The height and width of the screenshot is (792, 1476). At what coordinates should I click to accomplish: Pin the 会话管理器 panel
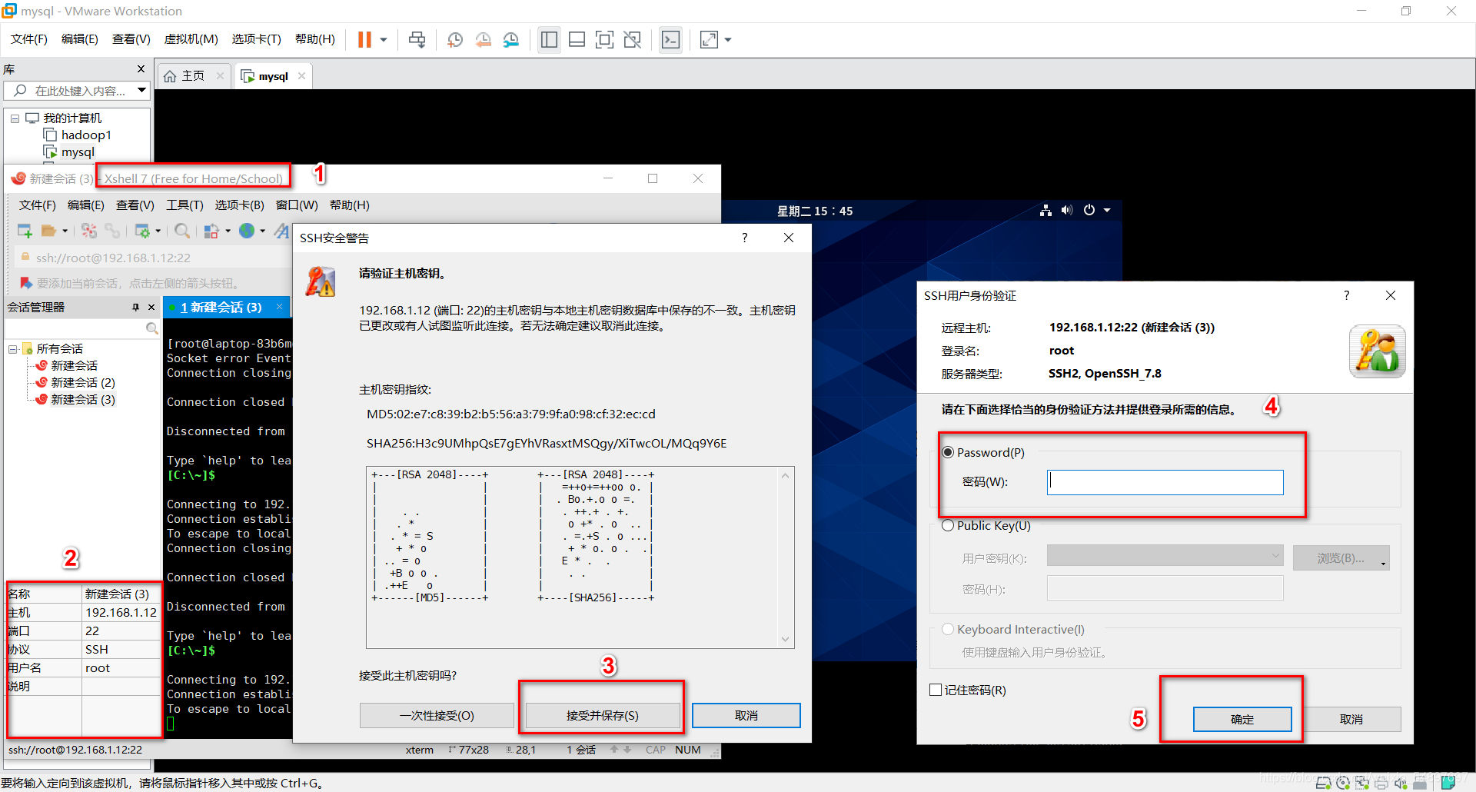point(135,307)
